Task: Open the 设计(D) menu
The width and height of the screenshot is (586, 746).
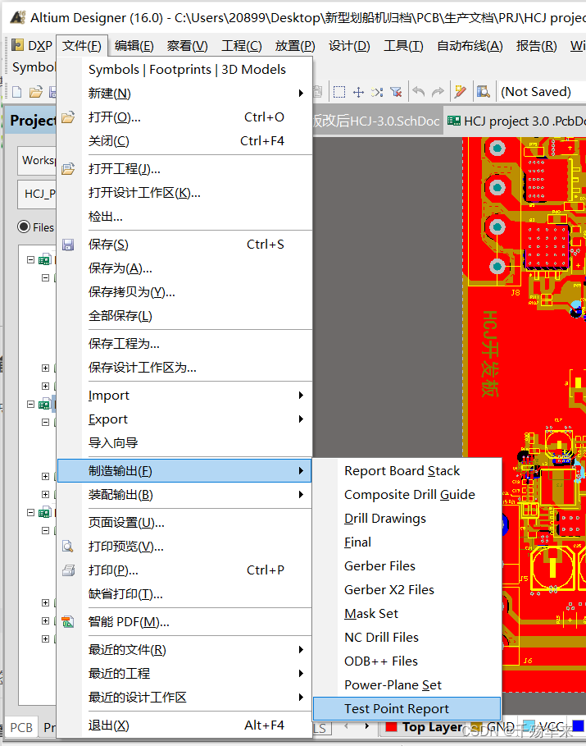Action: [x=349, y=46]
